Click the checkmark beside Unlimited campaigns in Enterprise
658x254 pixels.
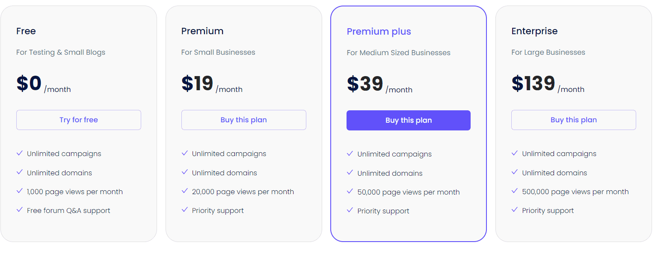pos(515,153)
